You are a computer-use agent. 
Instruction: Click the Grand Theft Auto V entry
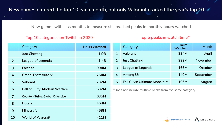37,75
